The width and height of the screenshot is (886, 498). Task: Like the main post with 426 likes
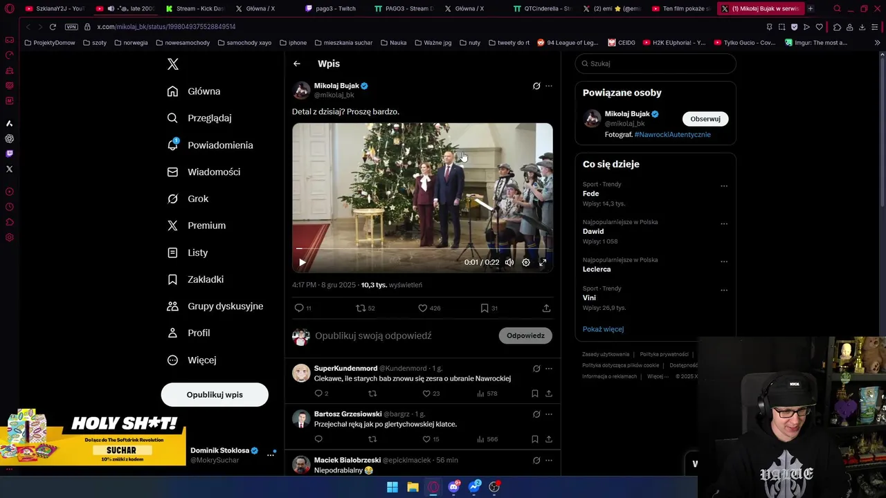click(429, 308)
